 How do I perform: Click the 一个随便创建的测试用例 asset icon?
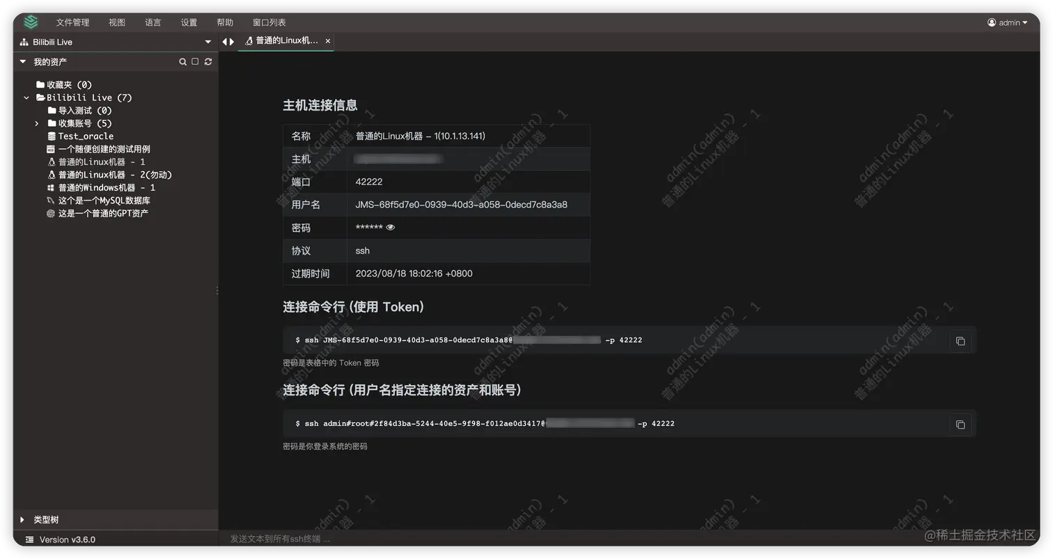[51, 149]
